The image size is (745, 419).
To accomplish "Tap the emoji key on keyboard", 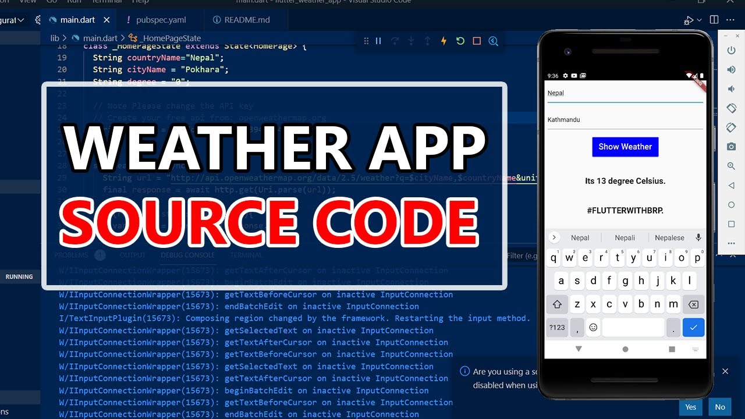I will 593,327.
